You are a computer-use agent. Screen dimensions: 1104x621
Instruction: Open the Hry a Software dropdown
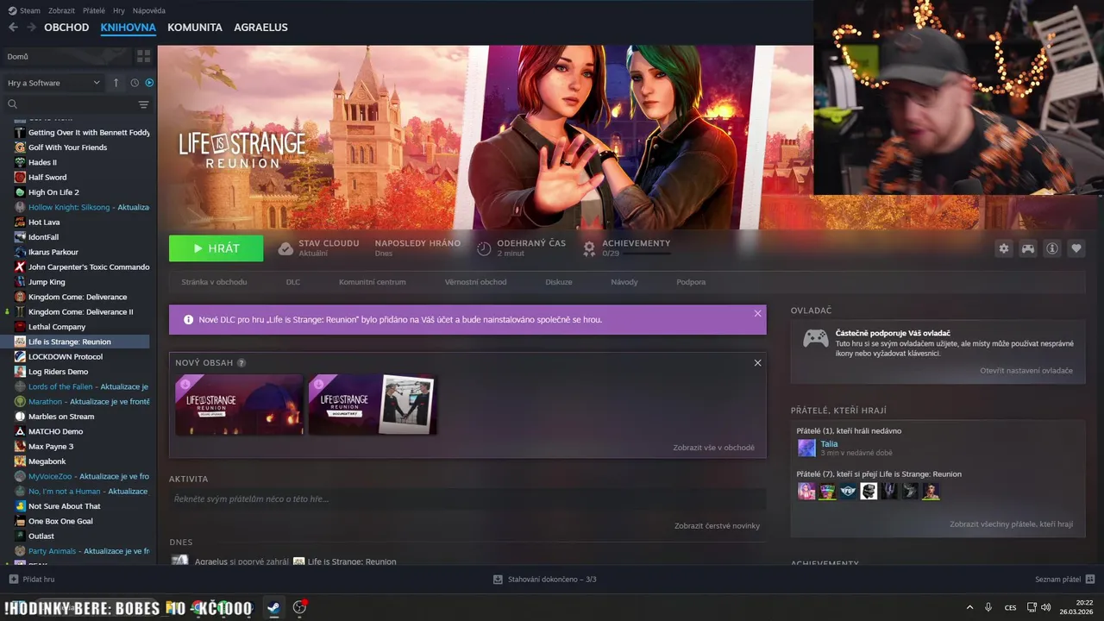[53, 83]
